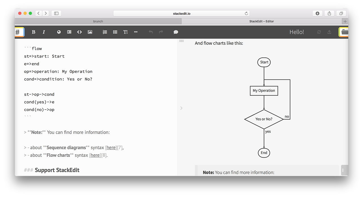Show the Safari sidebar
Image resolution: width=363 pixels, height=197 pixels.
pos(56,13)
